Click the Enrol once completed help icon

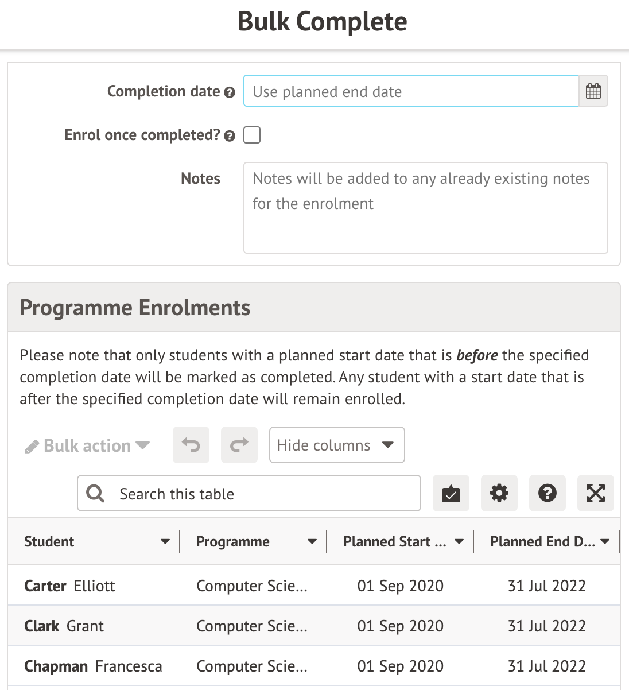point(230,136)
